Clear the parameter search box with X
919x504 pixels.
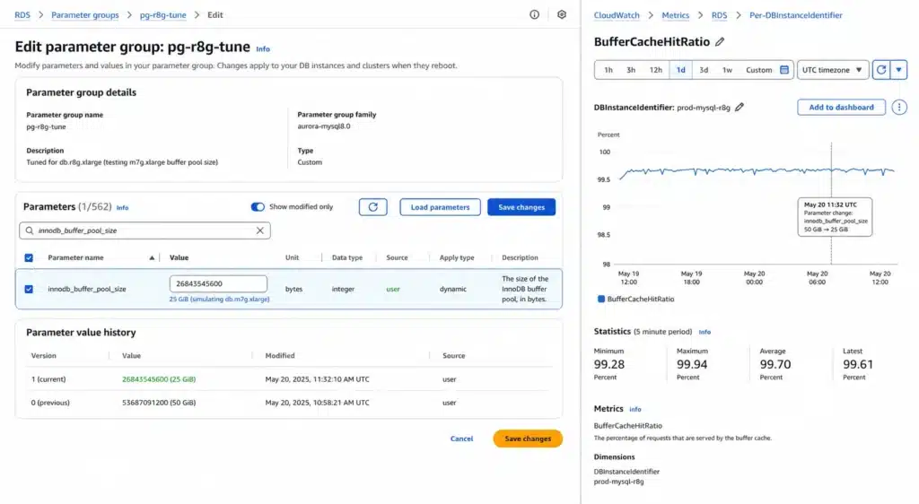(x=259, y=230)
